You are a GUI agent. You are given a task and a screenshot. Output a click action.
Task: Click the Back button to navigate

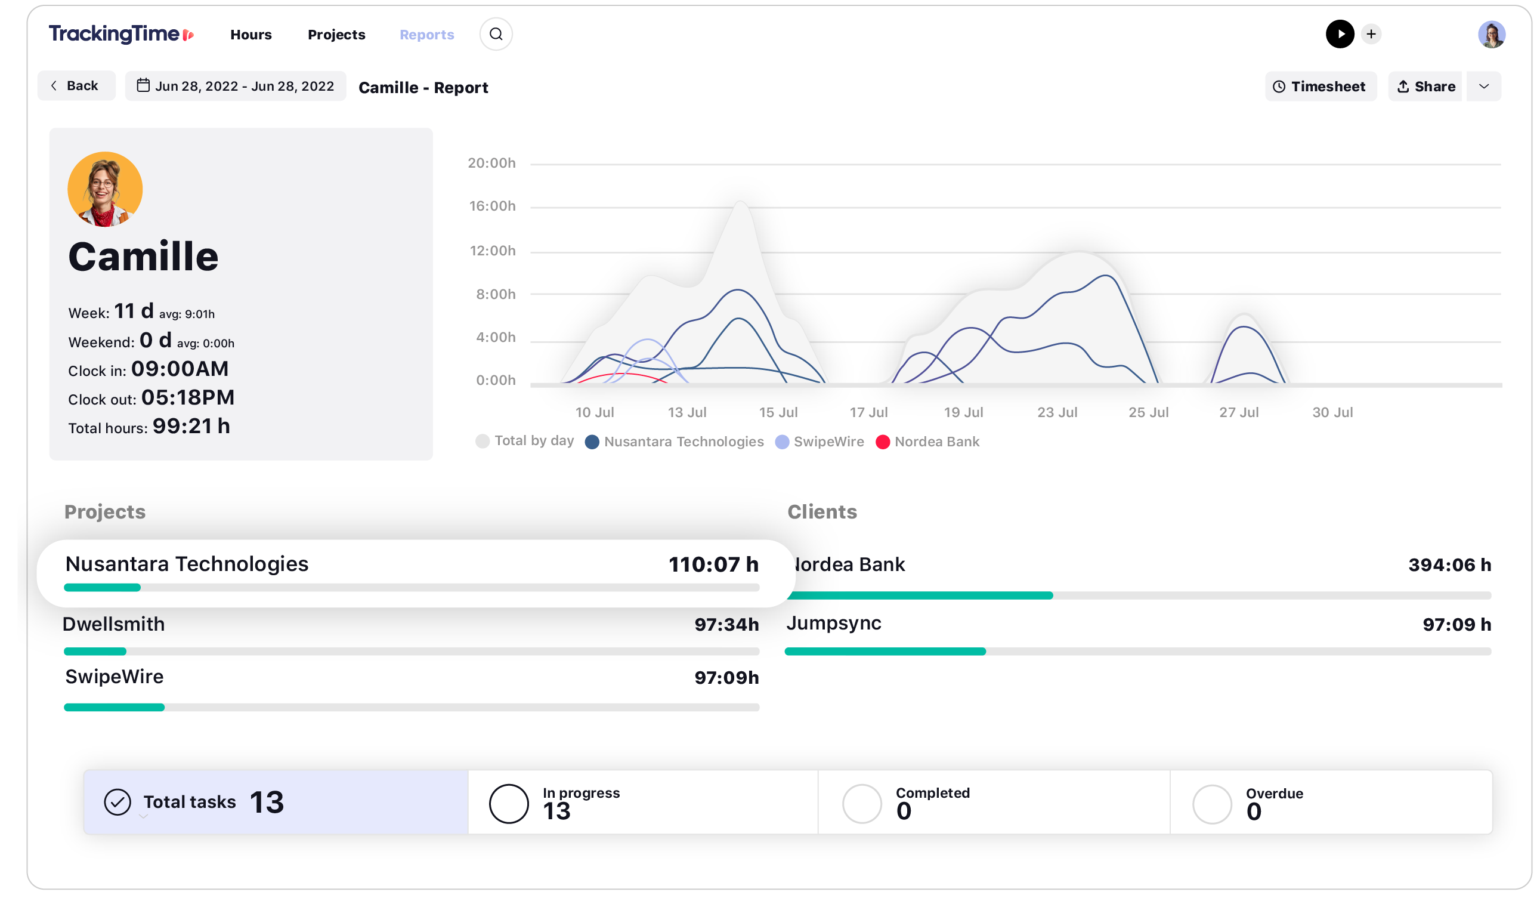(74, 87)
